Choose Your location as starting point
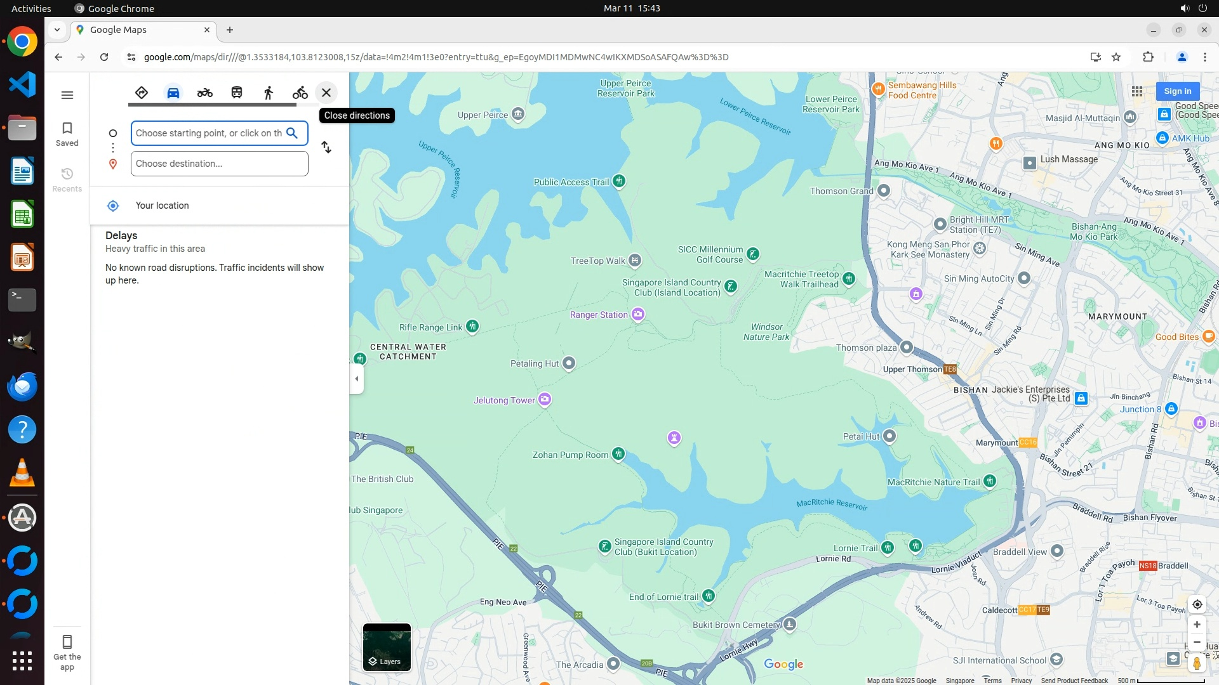 [162, 205]
